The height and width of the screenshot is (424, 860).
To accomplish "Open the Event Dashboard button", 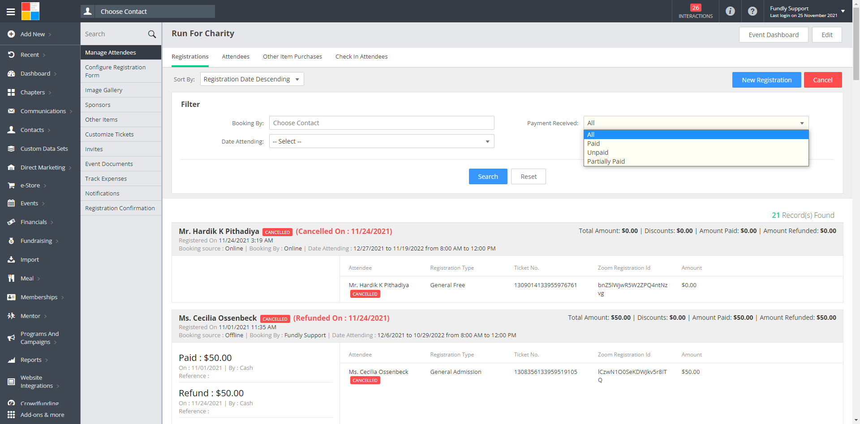I will tap(774, 35).
